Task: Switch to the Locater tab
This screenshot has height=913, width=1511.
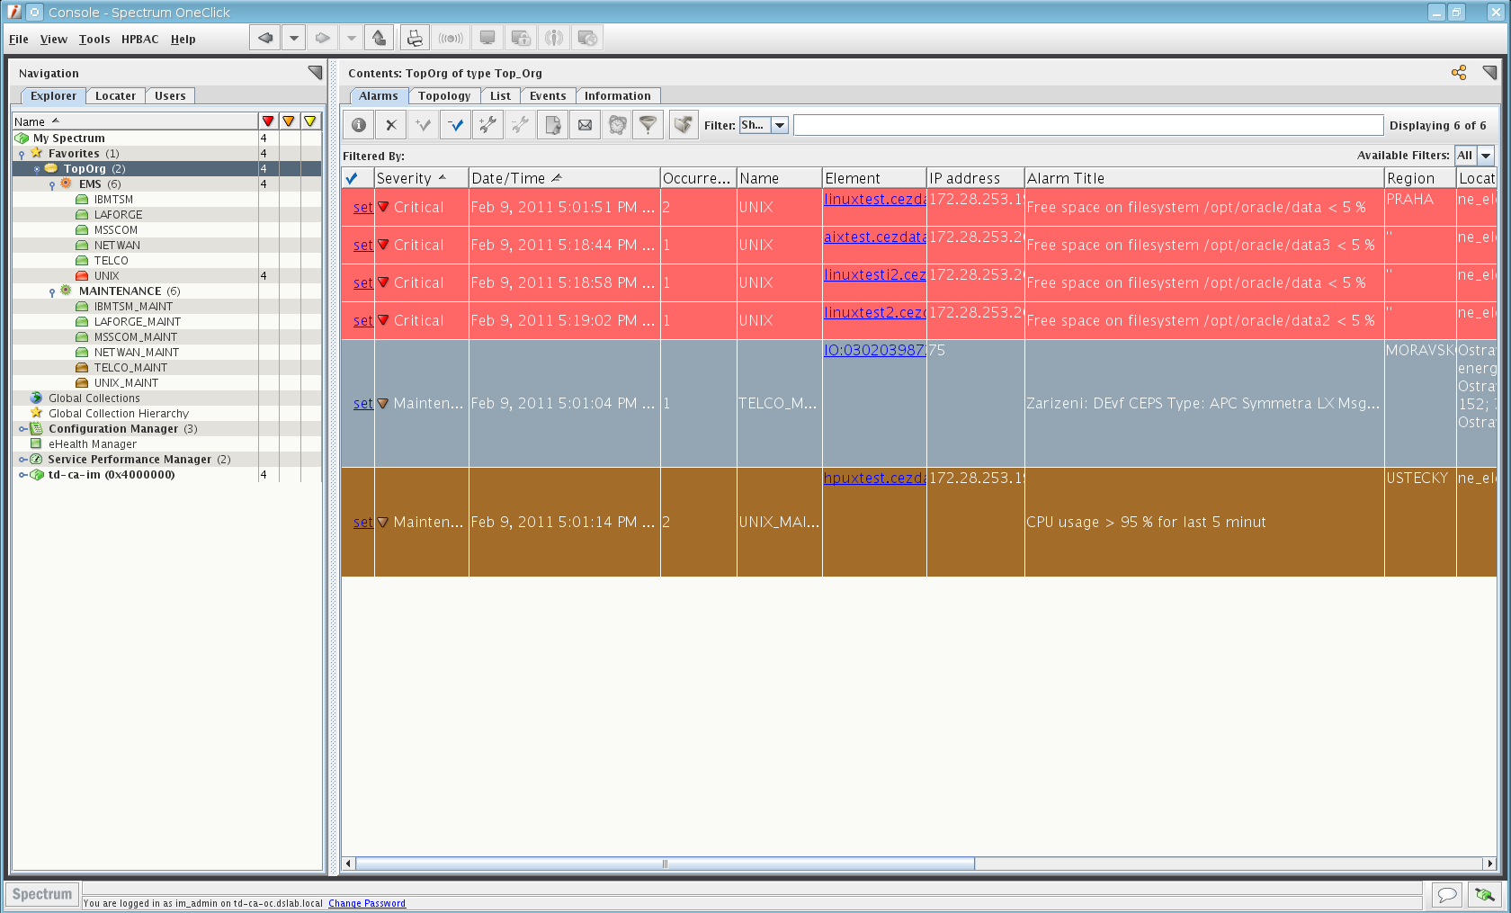Action: [115, 95]
